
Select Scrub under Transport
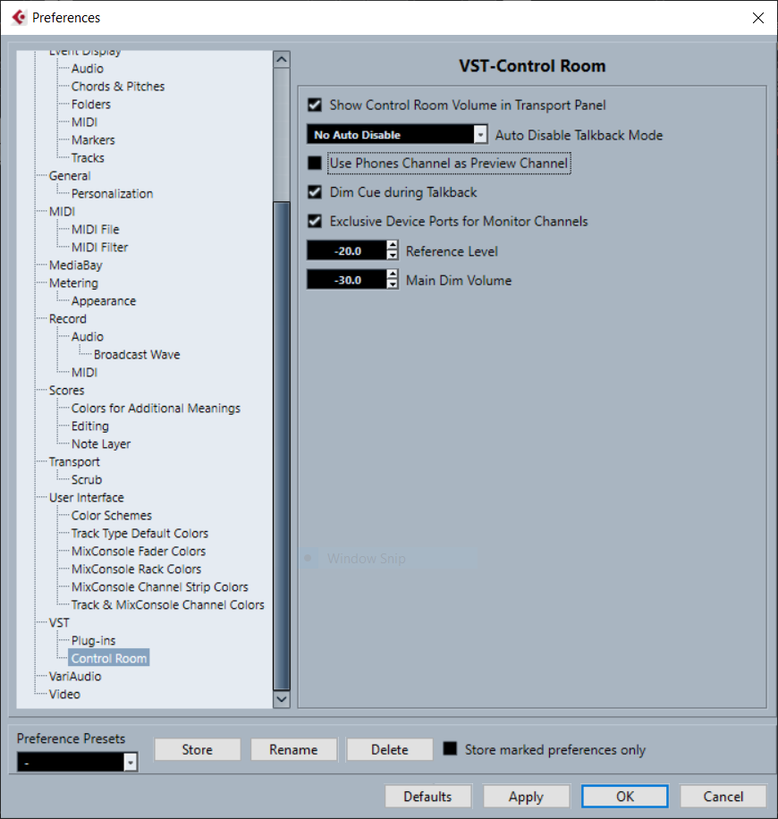click(x=87, y=479)
